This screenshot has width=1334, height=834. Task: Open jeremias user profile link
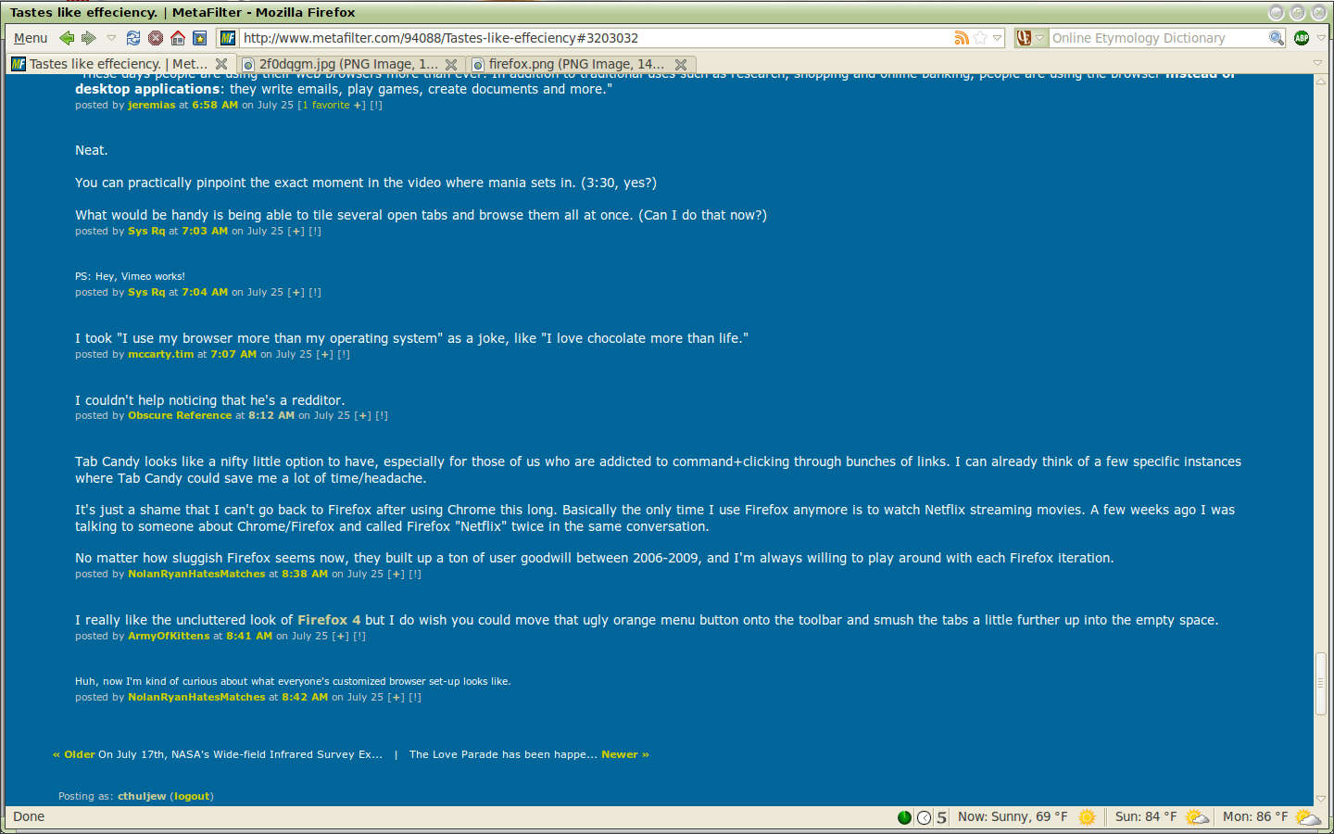152,106
